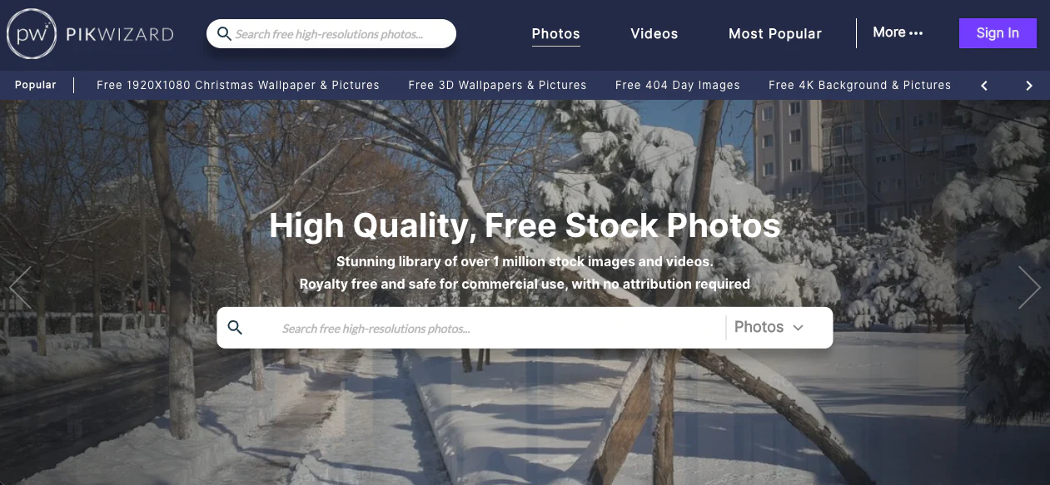Open the Free 404 Day Images link
The height and width of the screenshot is (485, 1050).
coord(678,85)
